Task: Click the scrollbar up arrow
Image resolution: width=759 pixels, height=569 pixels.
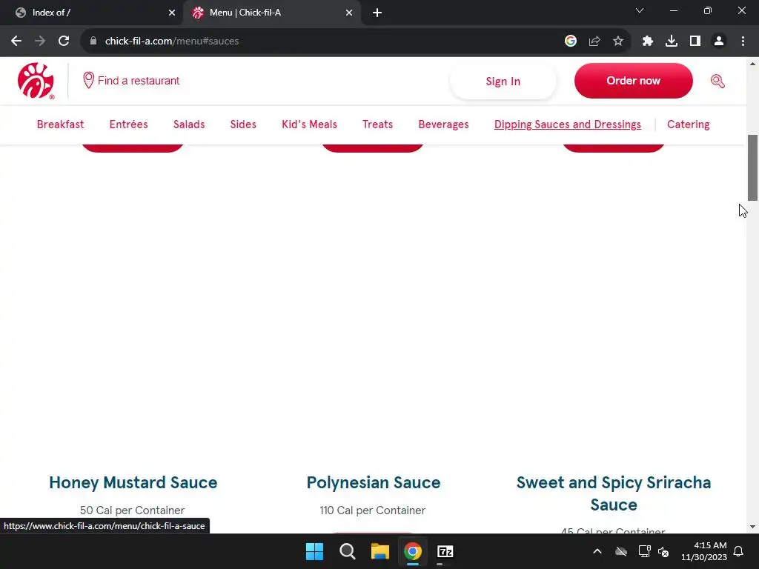Action: pos(752,64)
